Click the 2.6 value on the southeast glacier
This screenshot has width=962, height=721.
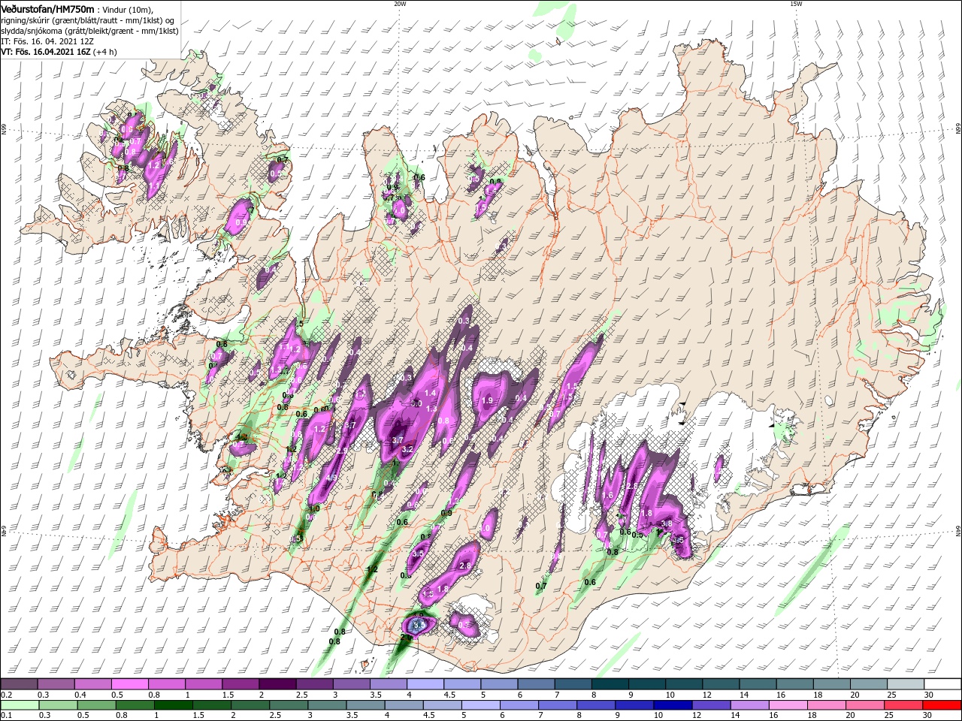coord(631,487)
